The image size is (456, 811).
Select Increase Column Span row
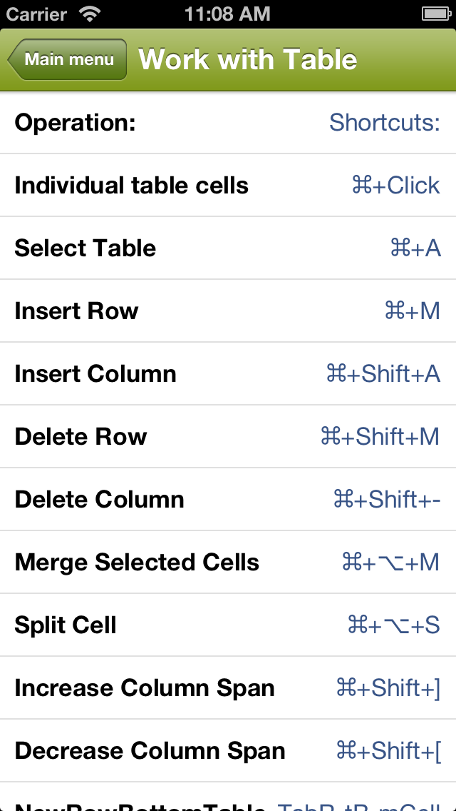(144, 688)
